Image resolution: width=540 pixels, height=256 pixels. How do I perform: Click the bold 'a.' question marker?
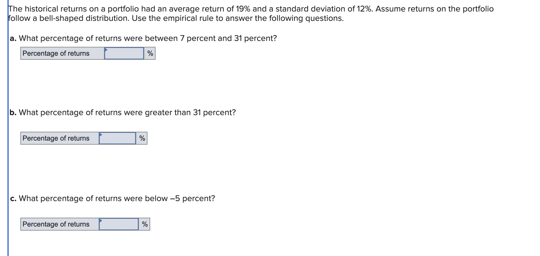[13, 38]
